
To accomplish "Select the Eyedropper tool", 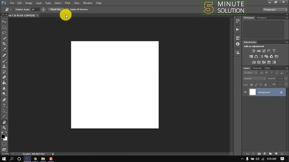I will pos(4,49).
